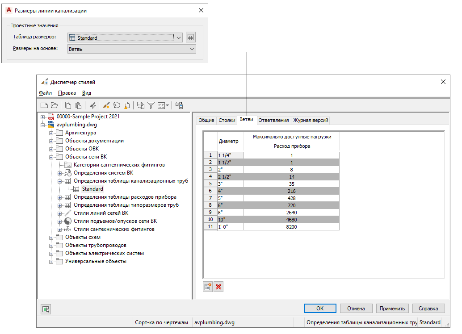This screenshot has height=334, width=462.
Task: Expand Определения систем ВК node
Action: [x=60, y=173]
